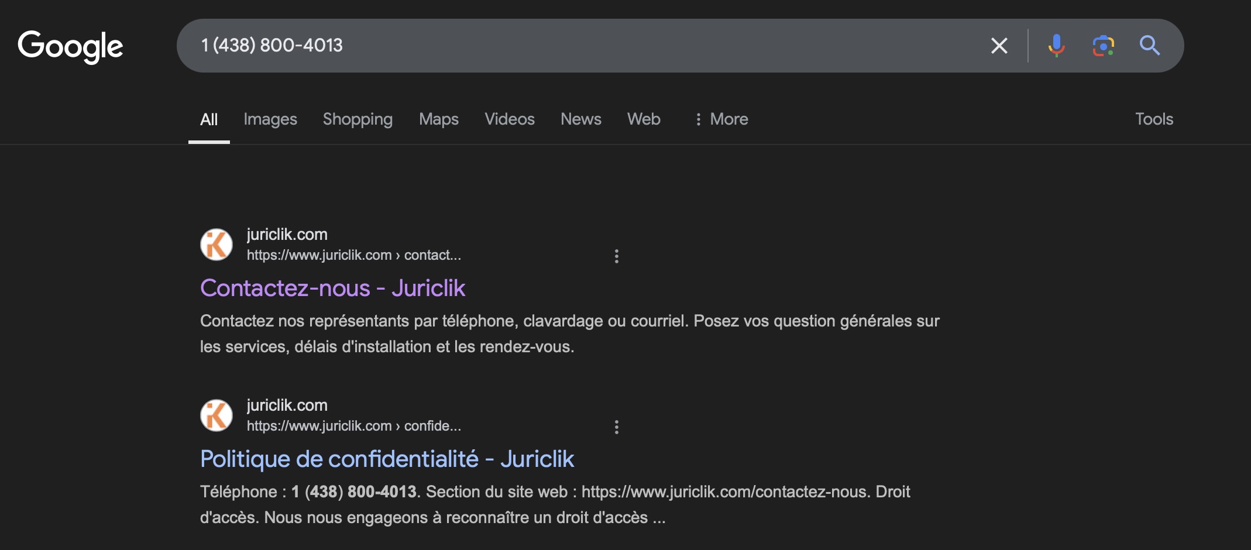Click the Google logo
This screenshot has height=550, width=1251.
pos(70,46)
